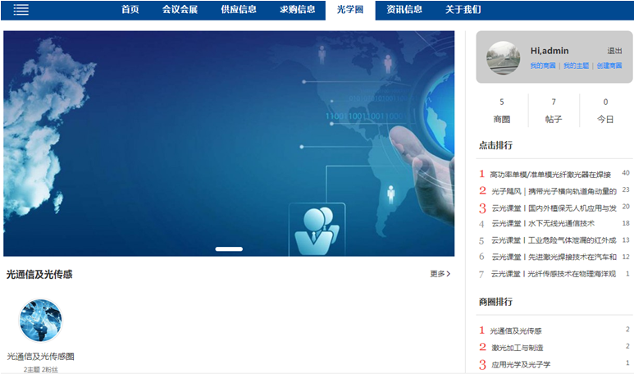Open 关于我们 page

click(463, 10)
